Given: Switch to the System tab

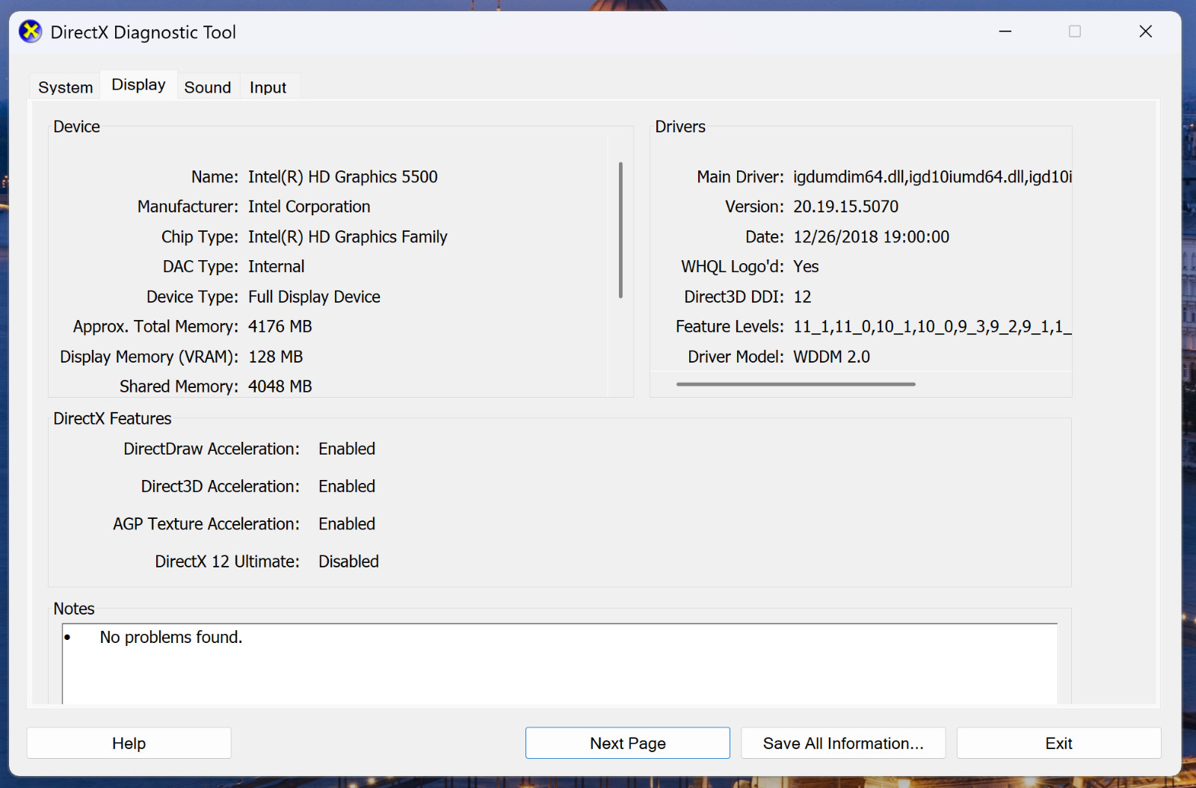Looking at the screenshot, I should tap(66, 87).
